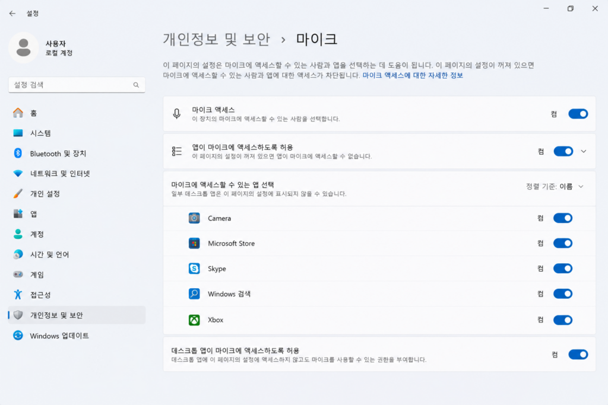This screenshot has height=405, width=608.
Task: Click the Skype app name
Action: point(217,269)
